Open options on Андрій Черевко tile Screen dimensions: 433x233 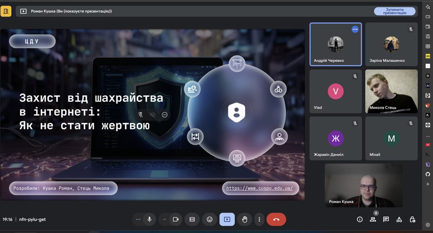(x=355, y=29)
